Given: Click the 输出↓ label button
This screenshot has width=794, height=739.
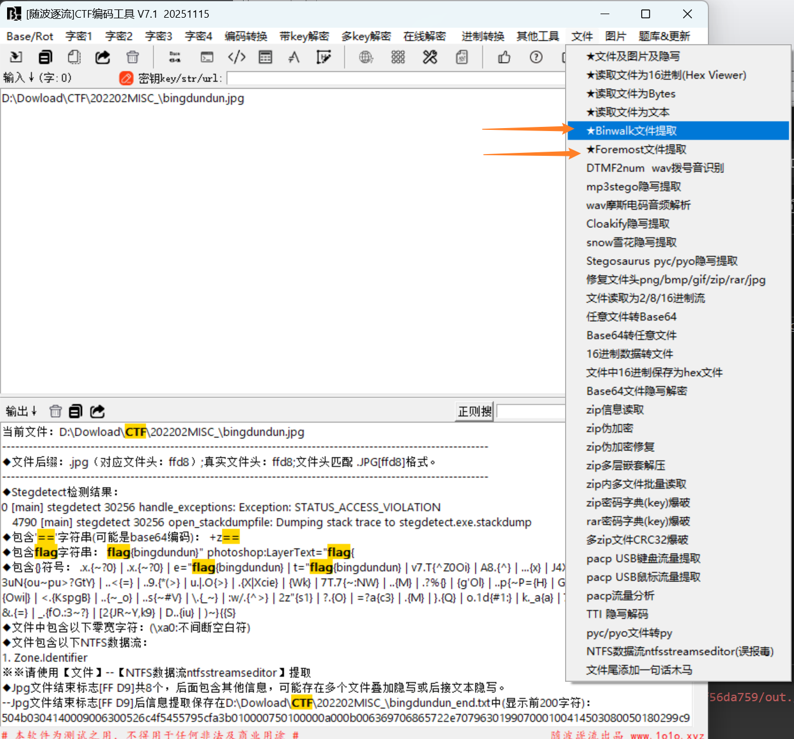Looking at the screenshot, I should (21, 411).
